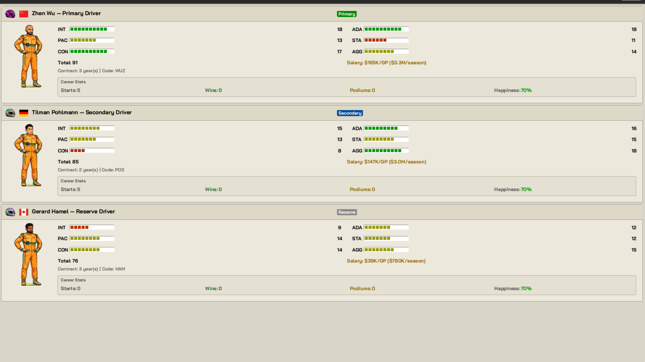Image resolution: width=645 pixels, height=362 pixels.
Task: Click Gerard Hamel's helmet icon
Action: pyautogui.click(x=10, y=212)
